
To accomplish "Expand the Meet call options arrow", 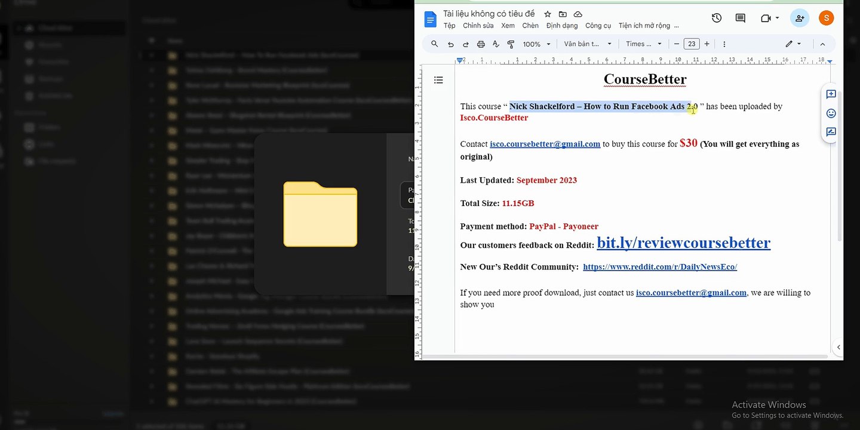I will click(777, 18).
